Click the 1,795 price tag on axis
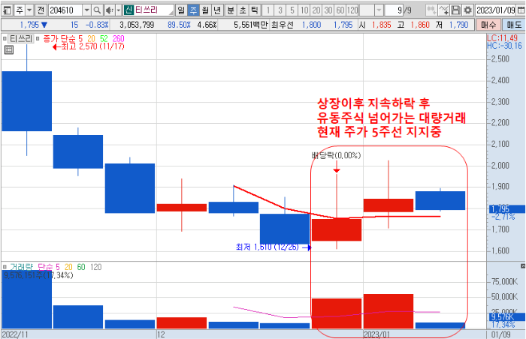This screenshot has width=526, height=339. [506, 209]
